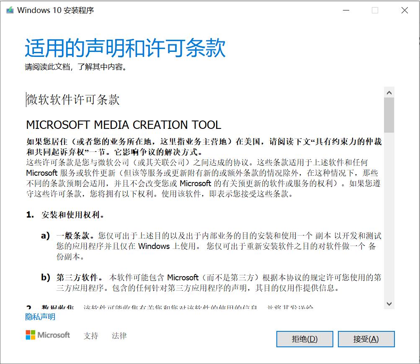Click the scrollbar up arrow
The width and height of the screenshot is (420, 364).
pos(389,92)
